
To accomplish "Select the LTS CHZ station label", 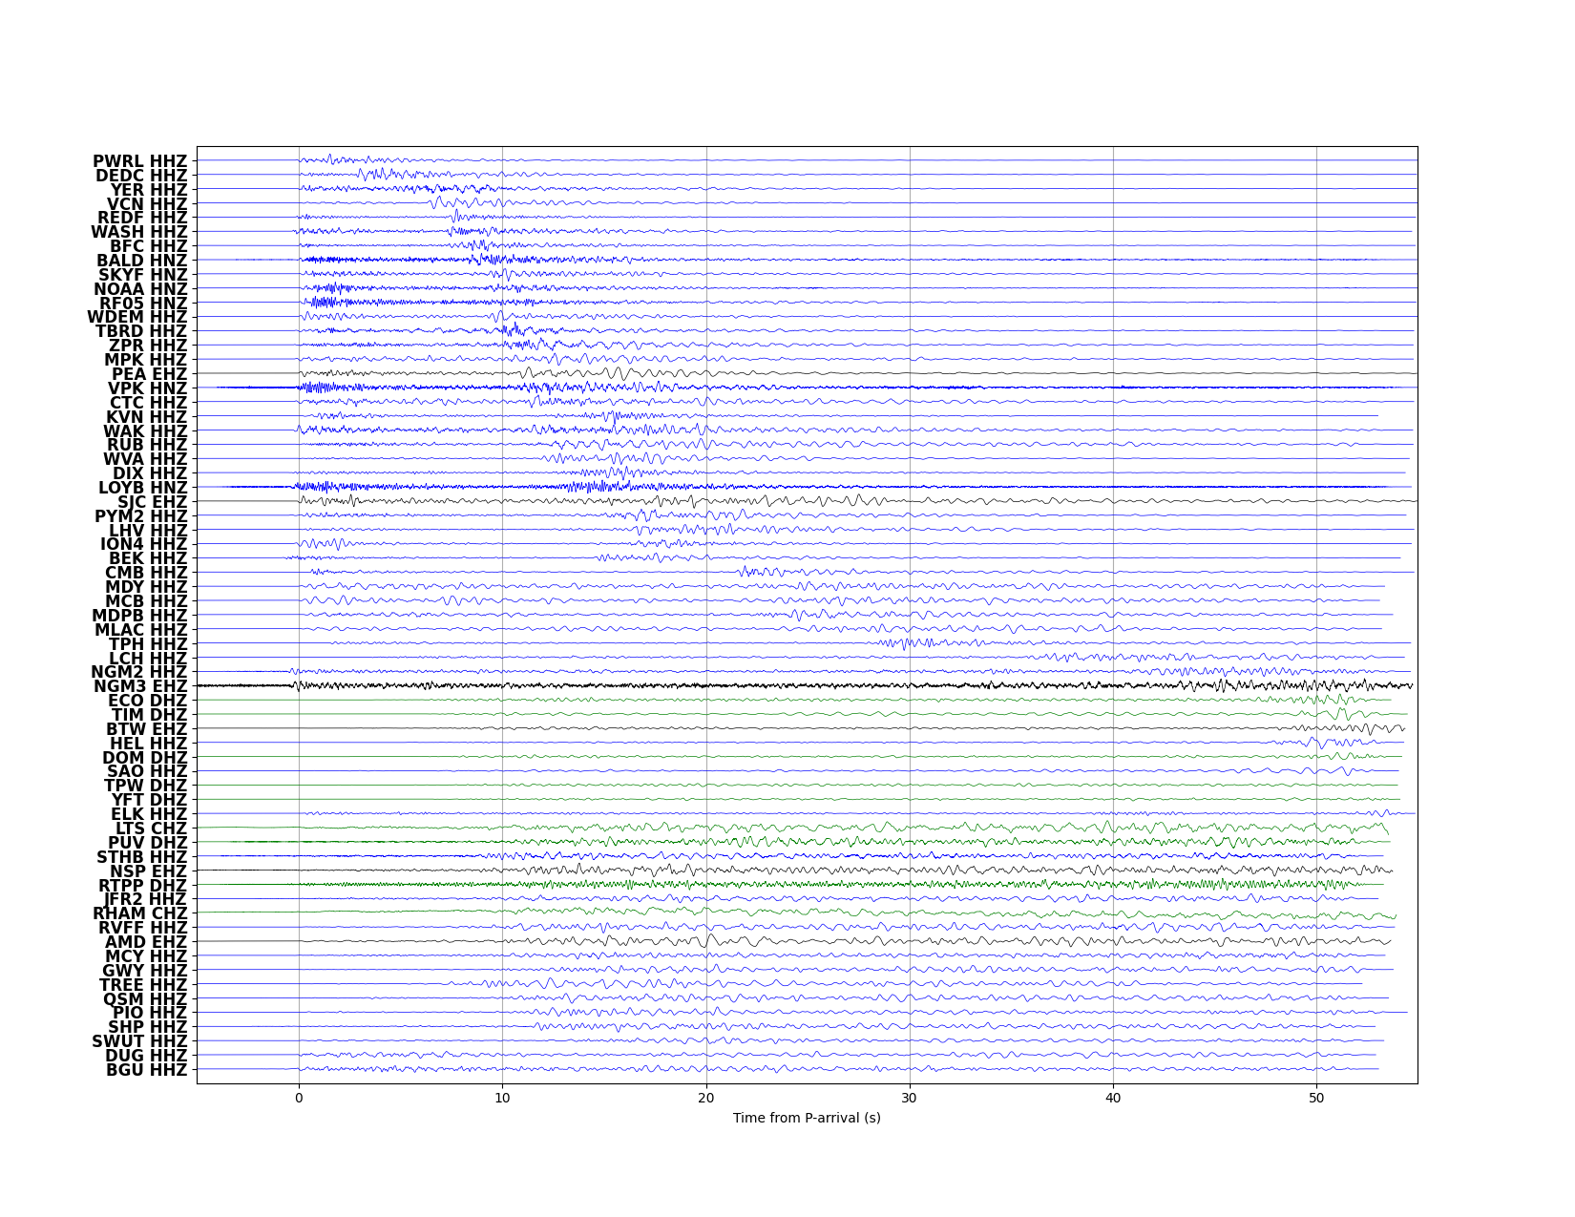I will 152,829.
